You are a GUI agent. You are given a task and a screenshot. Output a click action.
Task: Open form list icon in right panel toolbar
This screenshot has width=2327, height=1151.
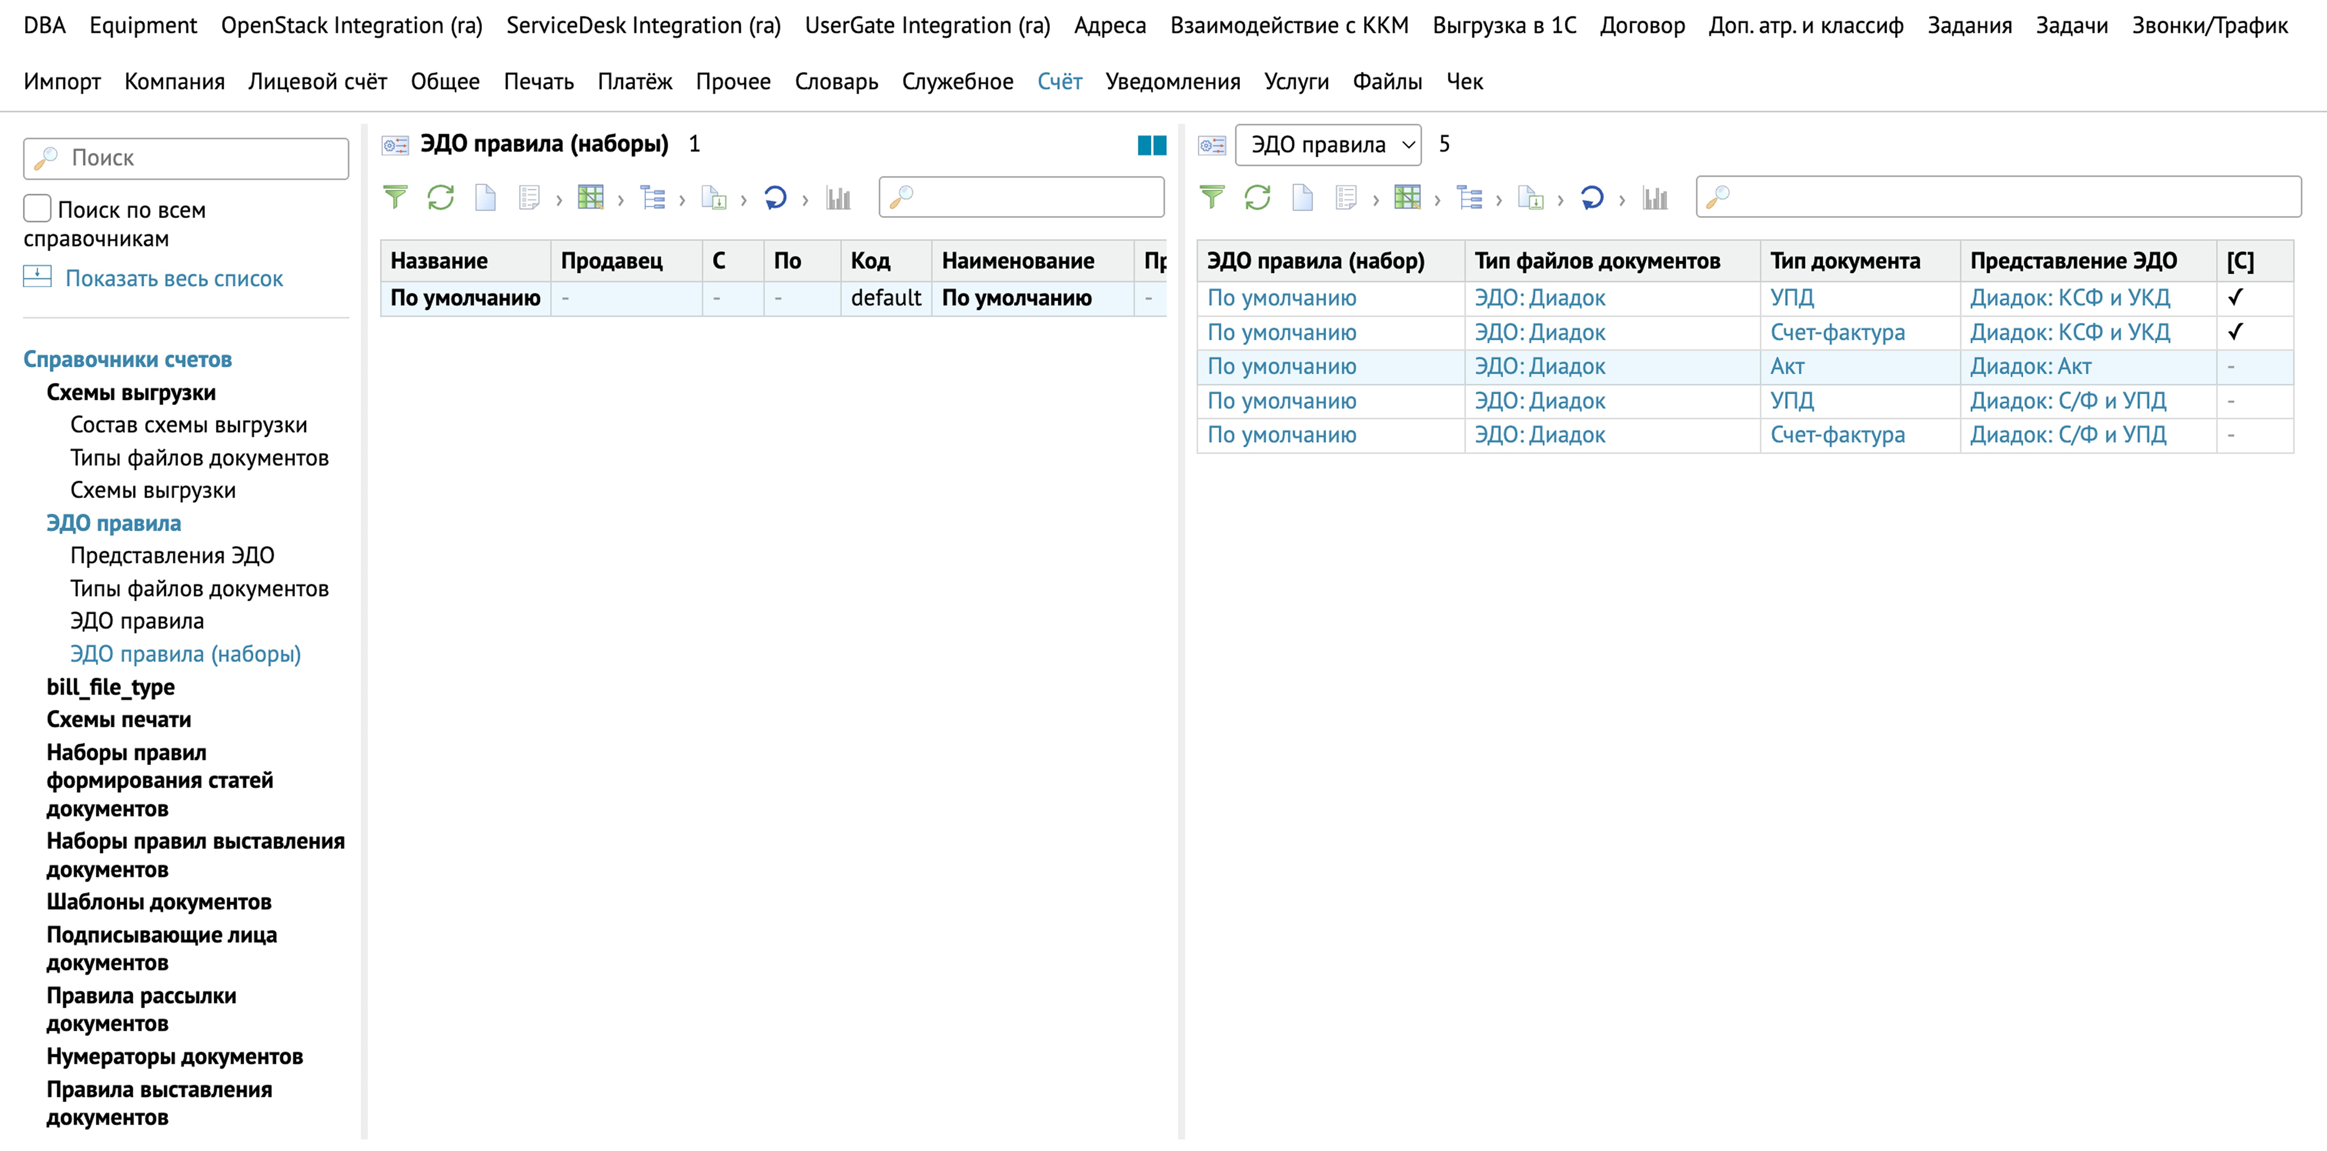tap(1346, 197)
